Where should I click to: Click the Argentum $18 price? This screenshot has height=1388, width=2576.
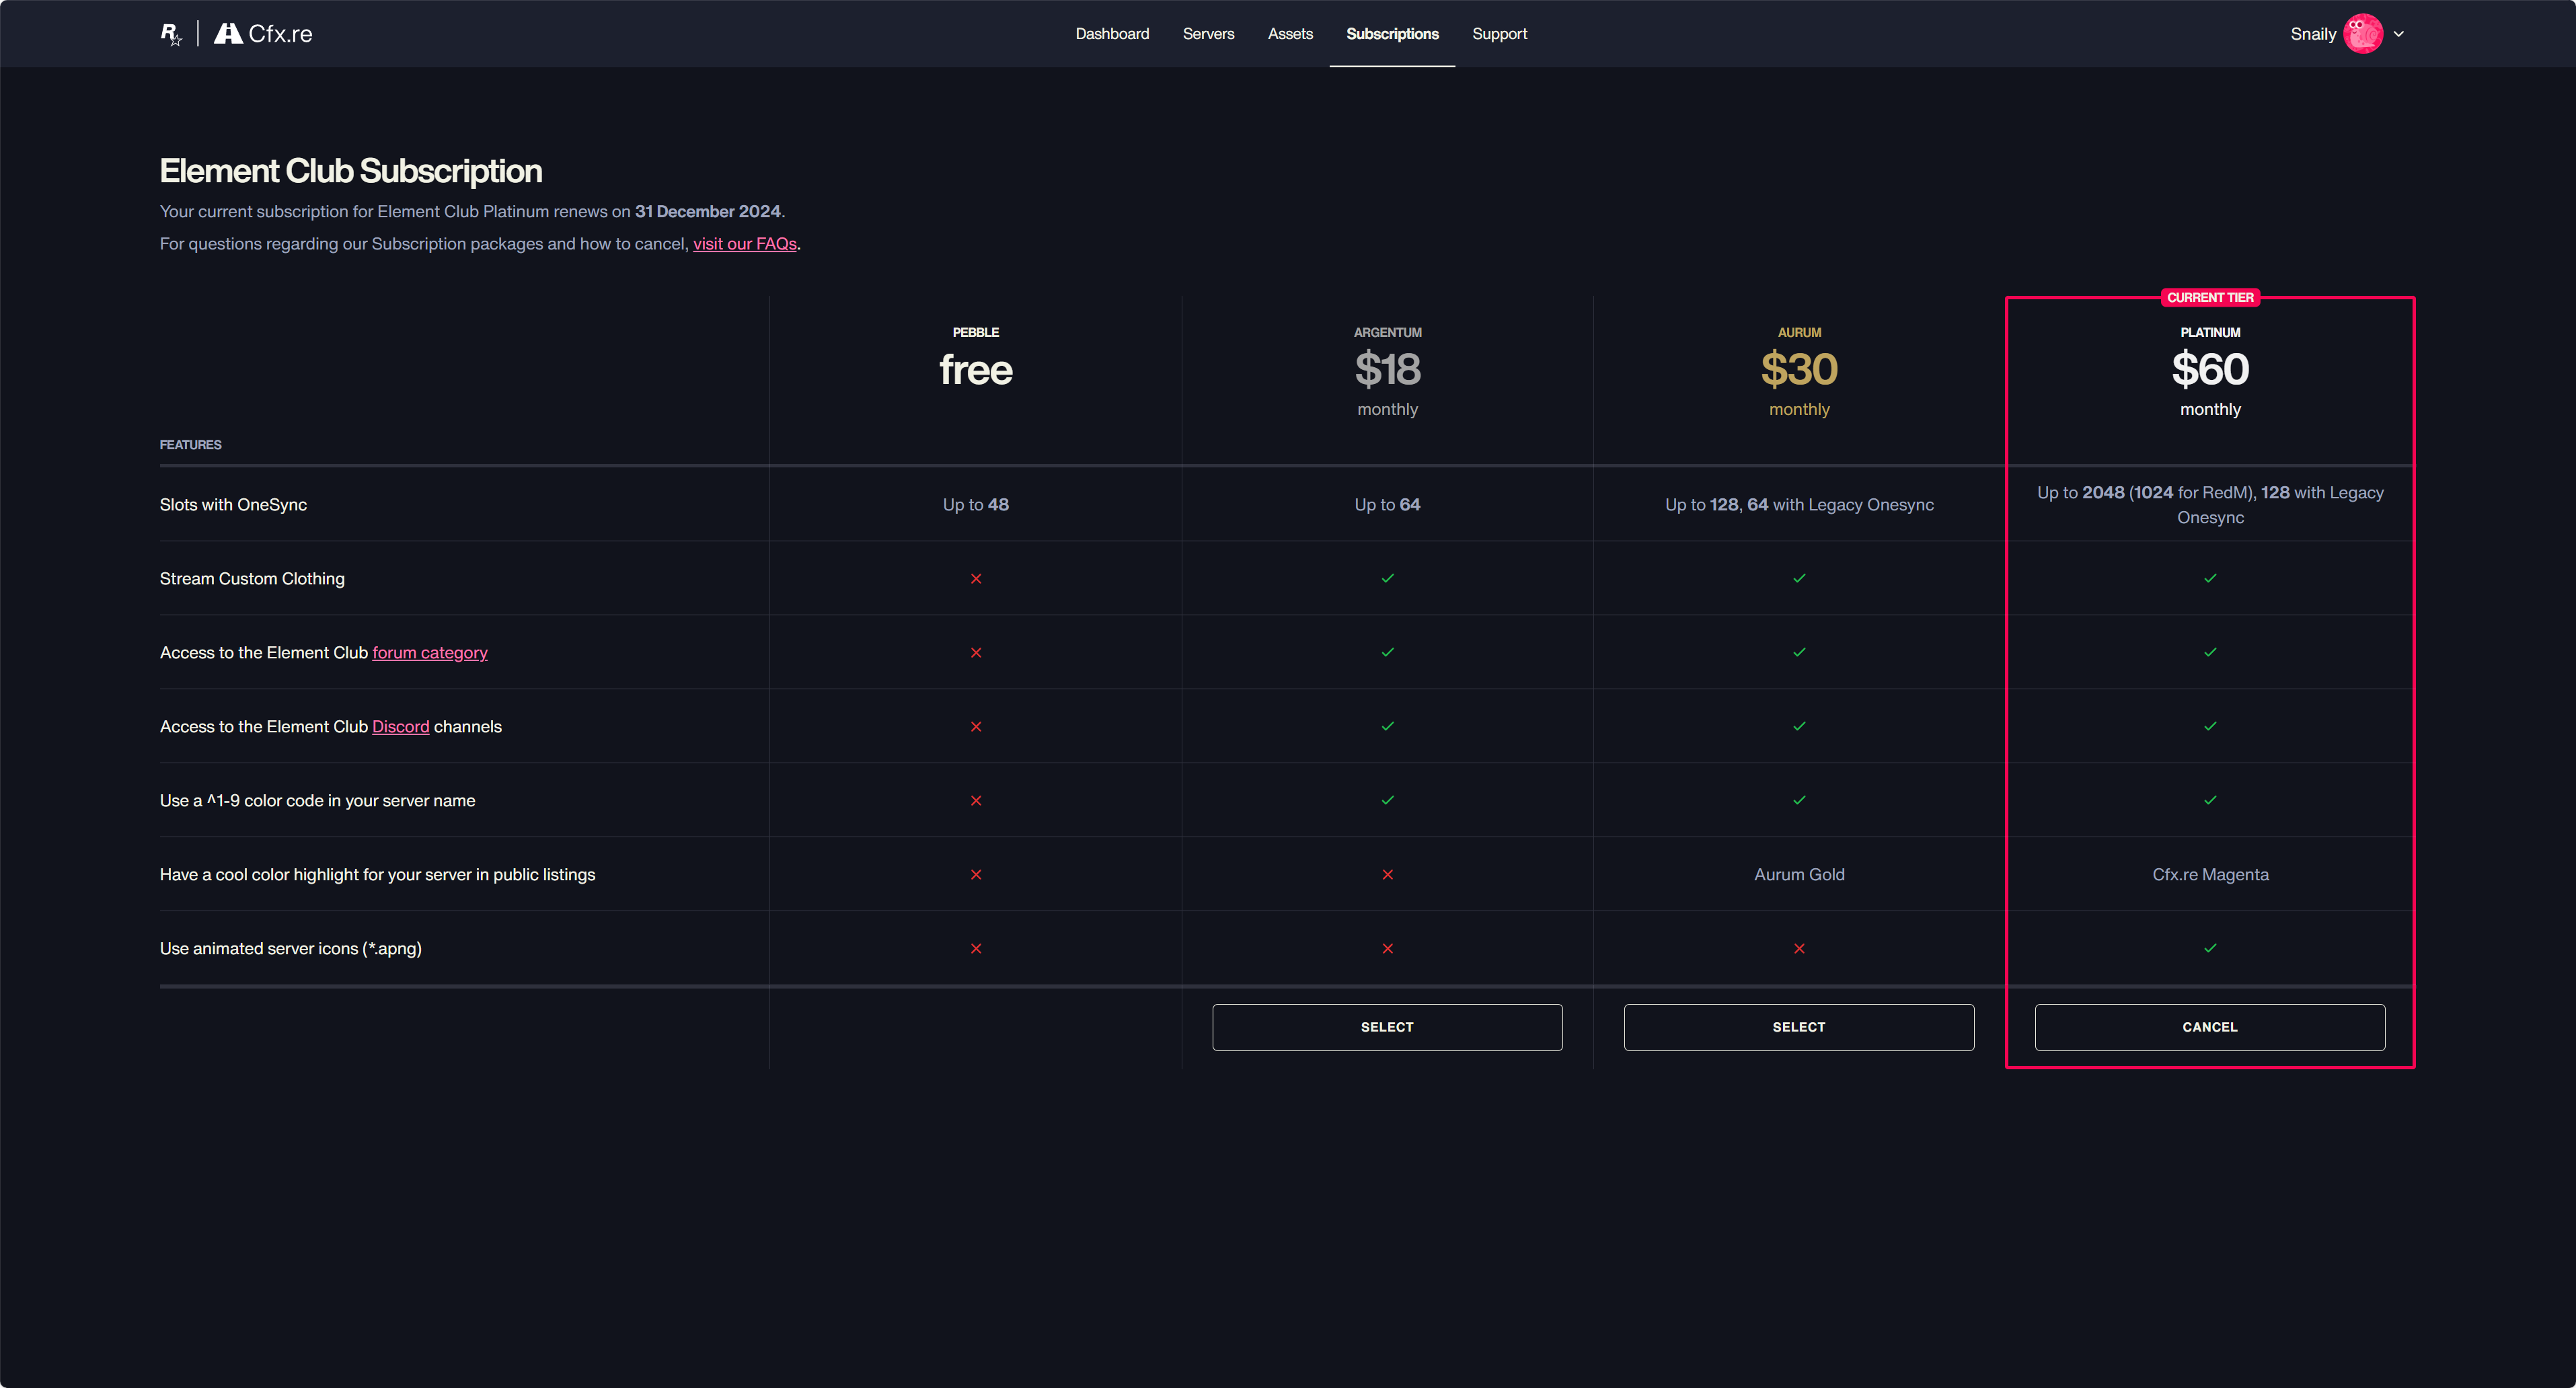1388,370
